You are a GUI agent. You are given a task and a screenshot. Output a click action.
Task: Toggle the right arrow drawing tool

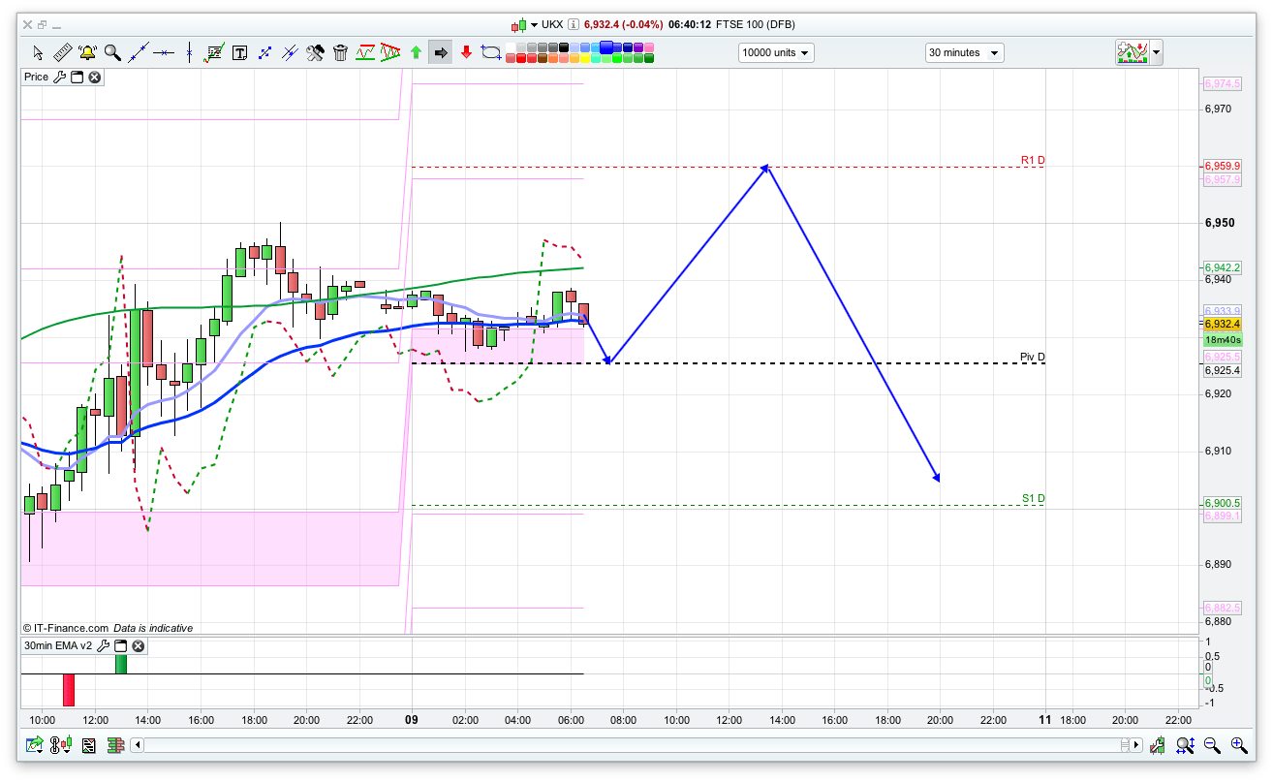440,52
